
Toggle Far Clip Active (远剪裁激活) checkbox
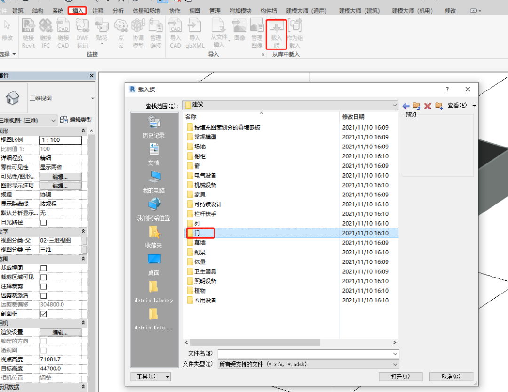point(43,295)
